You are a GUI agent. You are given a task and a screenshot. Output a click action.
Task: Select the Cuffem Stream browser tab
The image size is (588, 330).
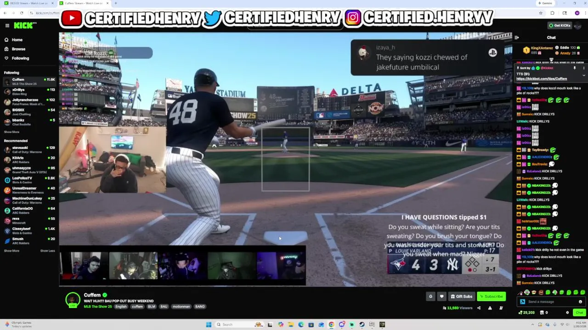pos(83,3)
